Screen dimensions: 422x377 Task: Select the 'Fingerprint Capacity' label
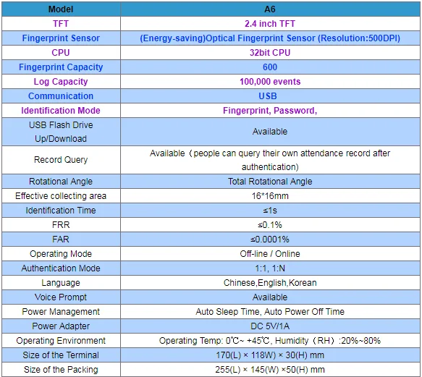point(61,67)
